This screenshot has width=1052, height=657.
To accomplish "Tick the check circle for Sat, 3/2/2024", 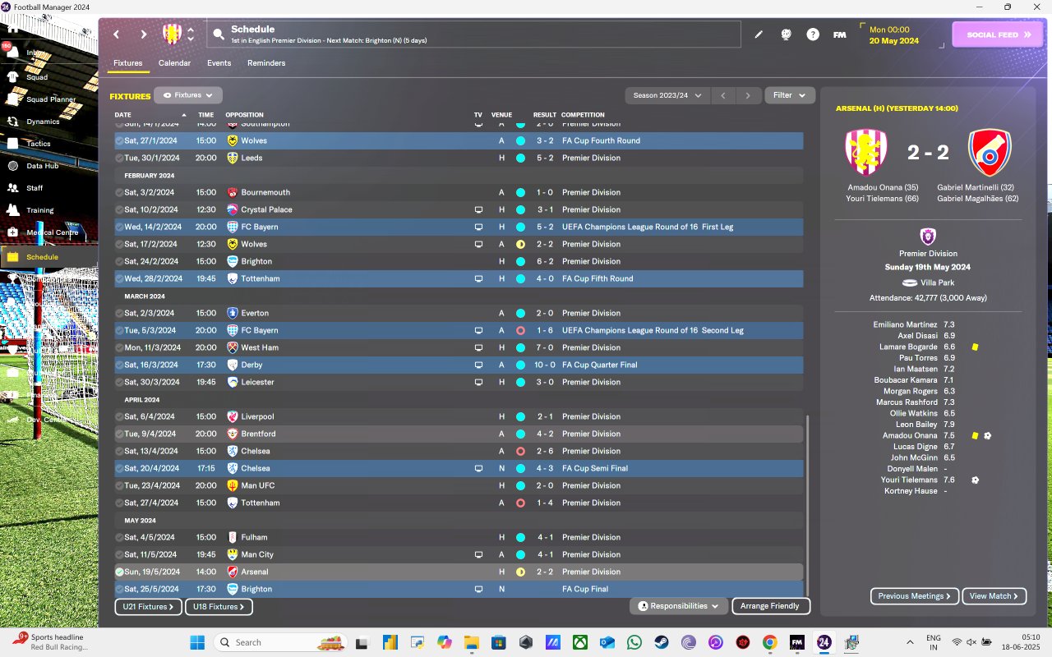I will tap(119, 192).
